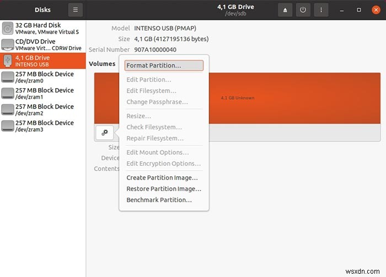Maximize the Disks window
Image resolution: width=386 pixels, height=277 pixels.
[359, 10]
